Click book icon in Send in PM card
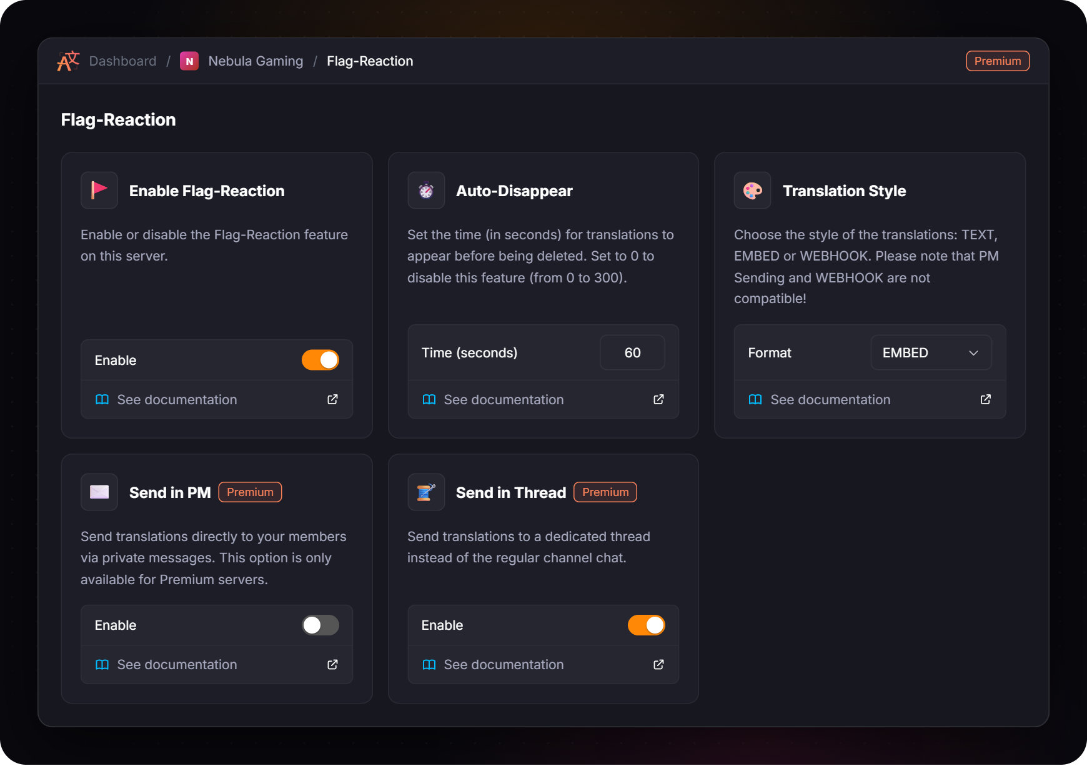This screenshot has height=766, width=1087. 102,664
